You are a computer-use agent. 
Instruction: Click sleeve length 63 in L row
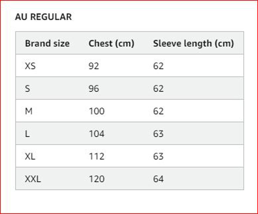159,134
